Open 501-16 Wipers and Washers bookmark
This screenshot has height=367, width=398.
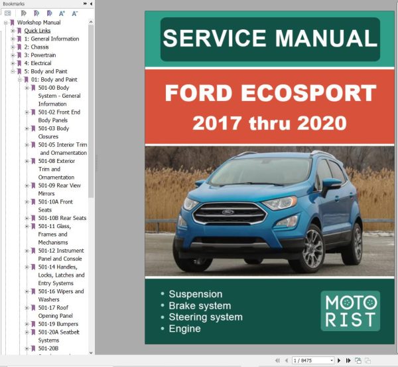pyautogui.click(x=61, y=295)
